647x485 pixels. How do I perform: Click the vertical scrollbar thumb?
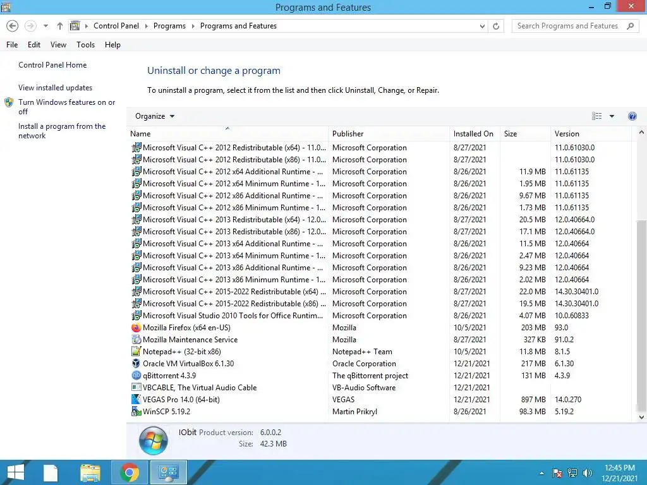pos(641,316)
